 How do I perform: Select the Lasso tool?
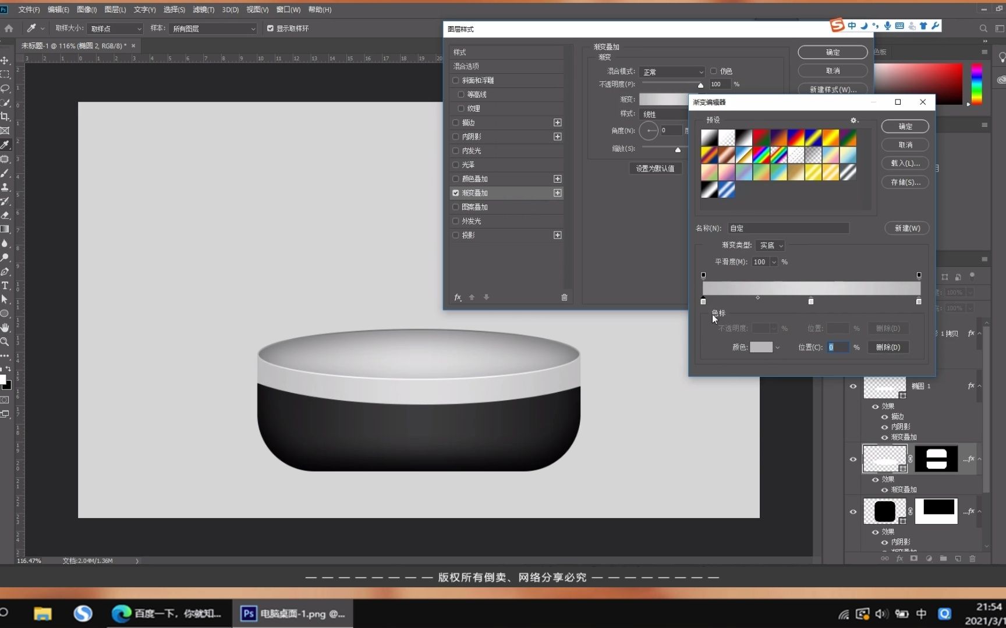point(5,88)
